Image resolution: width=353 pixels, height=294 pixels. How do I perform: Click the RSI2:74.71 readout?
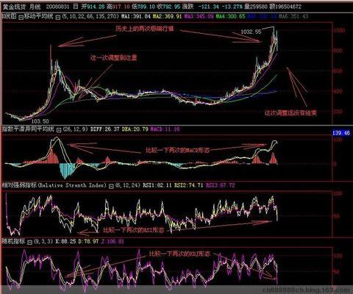[189, 185]
